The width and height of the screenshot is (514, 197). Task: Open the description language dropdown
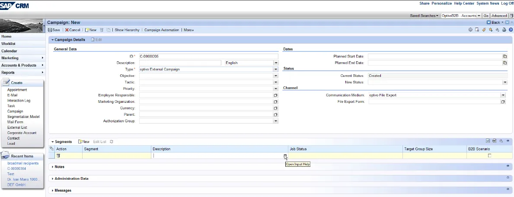[276, 63]
